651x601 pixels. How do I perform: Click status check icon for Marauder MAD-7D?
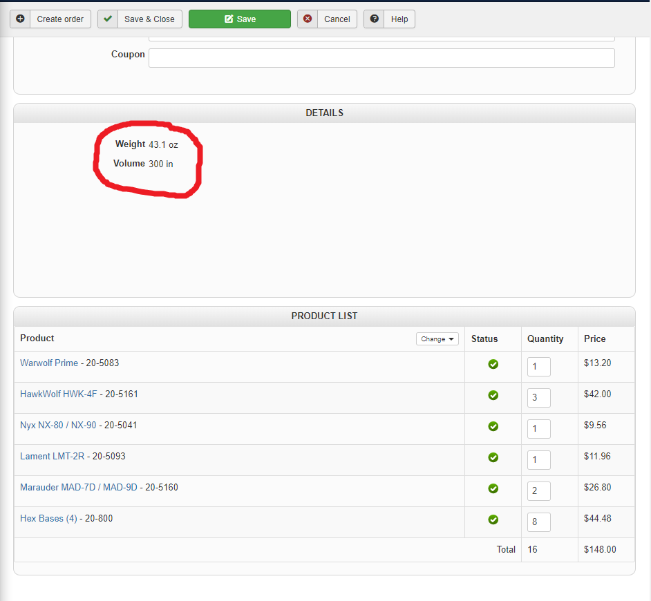click(x=493, y=488)
